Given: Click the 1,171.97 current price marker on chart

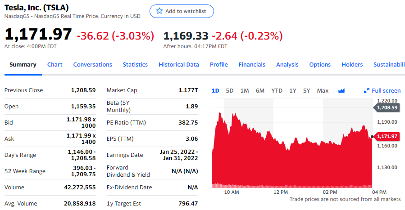Looking at the screenshot, I should point(387,136).
